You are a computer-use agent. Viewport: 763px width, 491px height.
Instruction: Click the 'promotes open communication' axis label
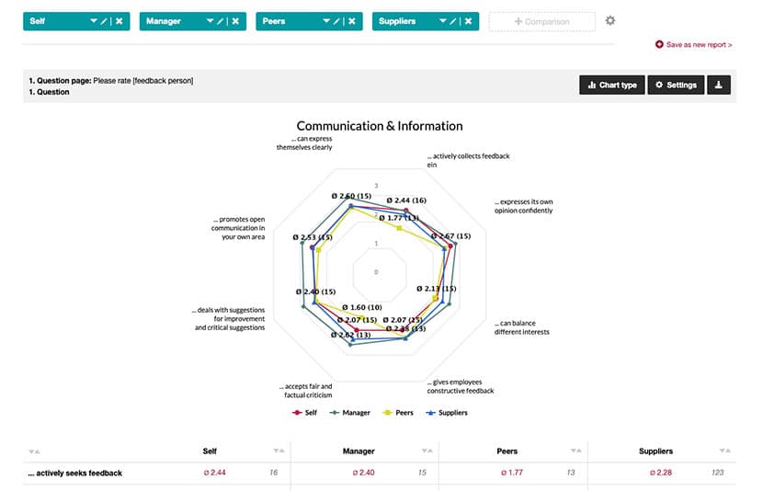pos(238,228)
